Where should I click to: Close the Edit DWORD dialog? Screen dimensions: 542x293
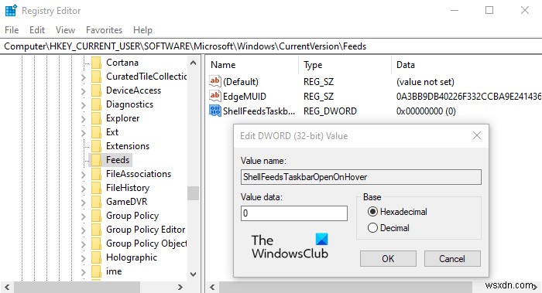point(477,135)
